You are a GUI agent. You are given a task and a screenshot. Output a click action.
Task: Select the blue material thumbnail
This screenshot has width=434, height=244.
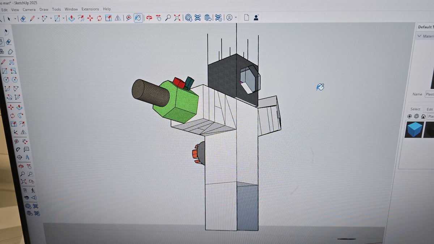coord(414,130)
